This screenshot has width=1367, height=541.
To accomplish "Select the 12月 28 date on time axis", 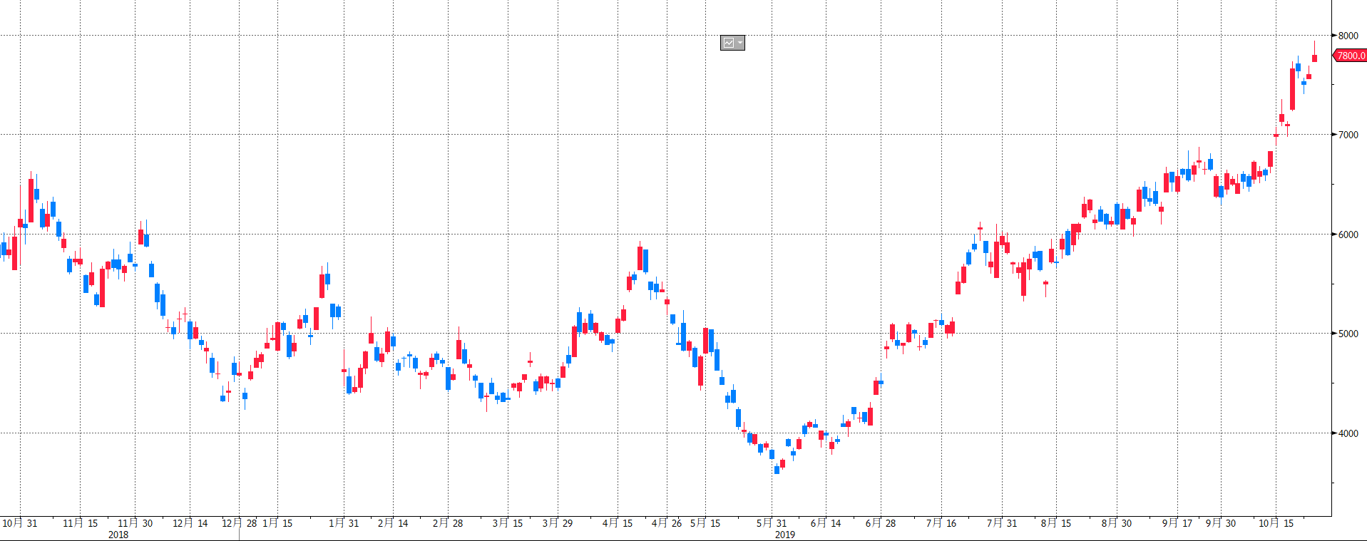I will pyautogui.click(x=239, y=523).
